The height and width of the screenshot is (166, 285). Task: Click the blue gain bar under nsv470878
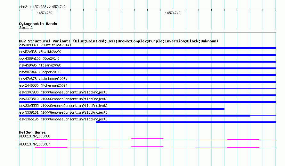pyautogui.click(x=147, y=82)
